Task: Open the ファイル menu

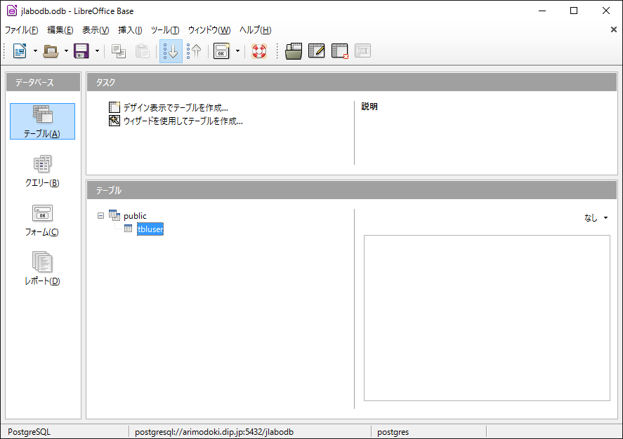Action: point(22,30)
